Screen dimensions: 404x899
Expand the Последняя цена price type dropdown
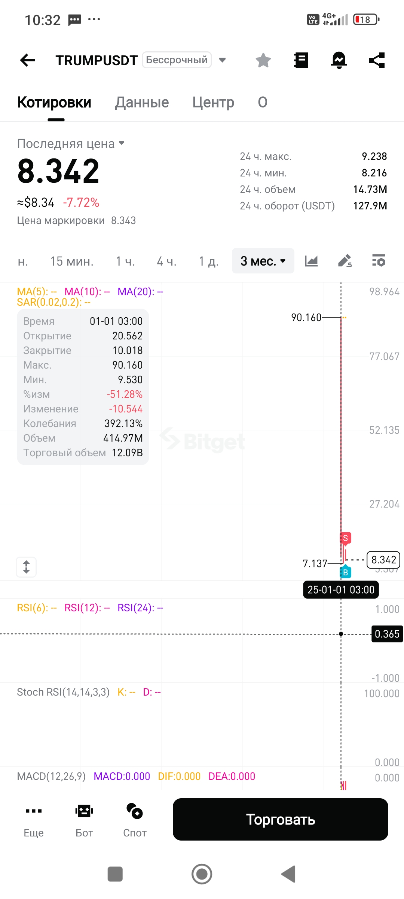pyautogui.click(x=121, y=143)
